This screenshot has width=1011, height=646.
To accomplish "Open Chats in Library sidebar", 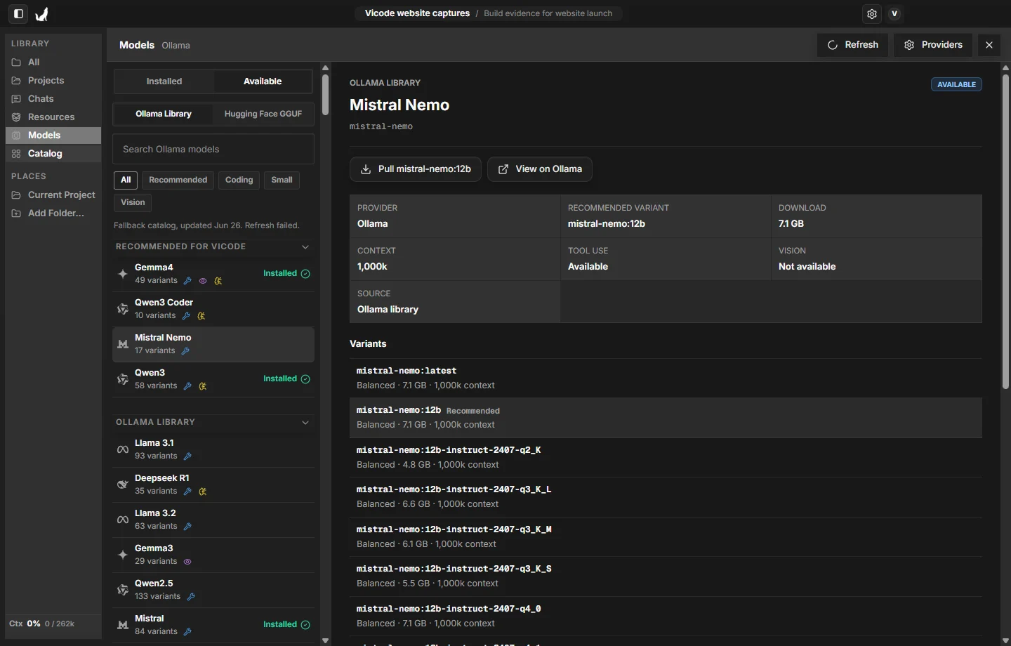I will point(53,99).
